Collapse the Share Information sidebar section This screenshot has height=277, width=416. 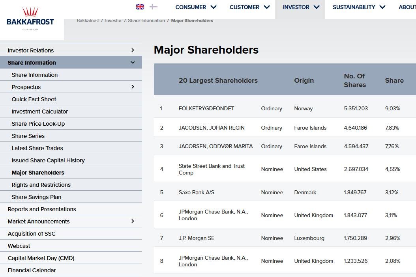coord(133,62)
